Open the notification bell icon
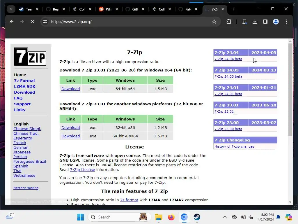The width and height of the screenshot is (298, 224). pos(278,217)
